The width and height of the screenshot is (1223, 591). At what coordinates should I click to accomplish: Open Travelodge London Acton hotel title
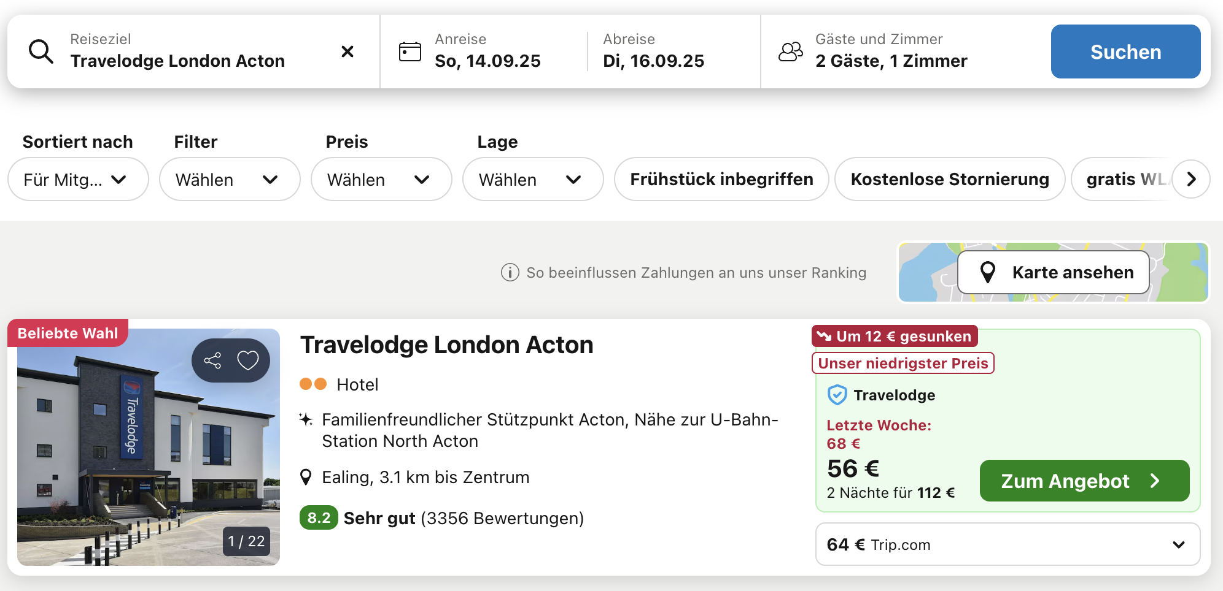tap(446, 345)
